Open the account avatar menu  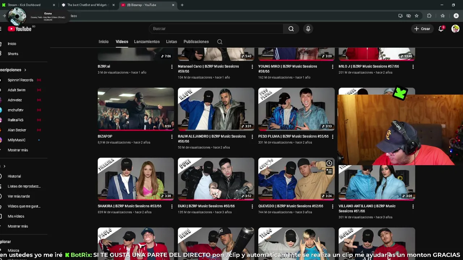click(x=455, y=29)
